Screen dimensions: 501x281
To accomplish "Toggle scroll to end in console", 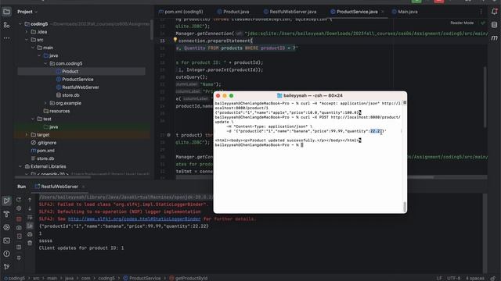I will tap(30, 226).
